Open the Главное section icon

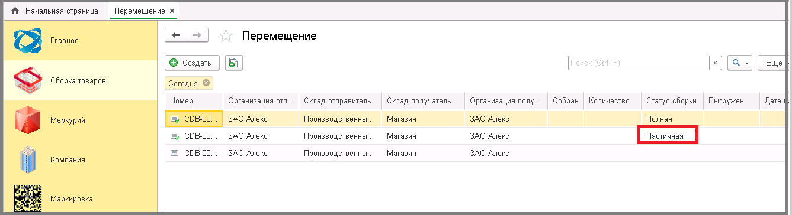click(28, 41)
